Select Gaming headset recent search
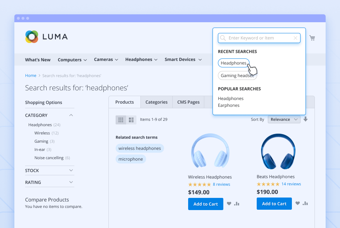The image size is (340, 228). coord(237,76)
